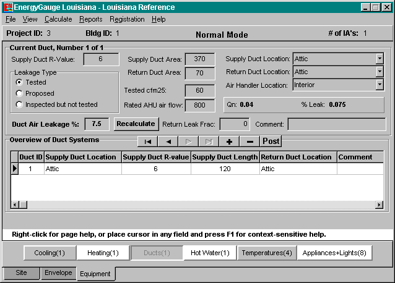Open the View menu
The width and height of the screenshot is (395, 283).
point(30,19)
